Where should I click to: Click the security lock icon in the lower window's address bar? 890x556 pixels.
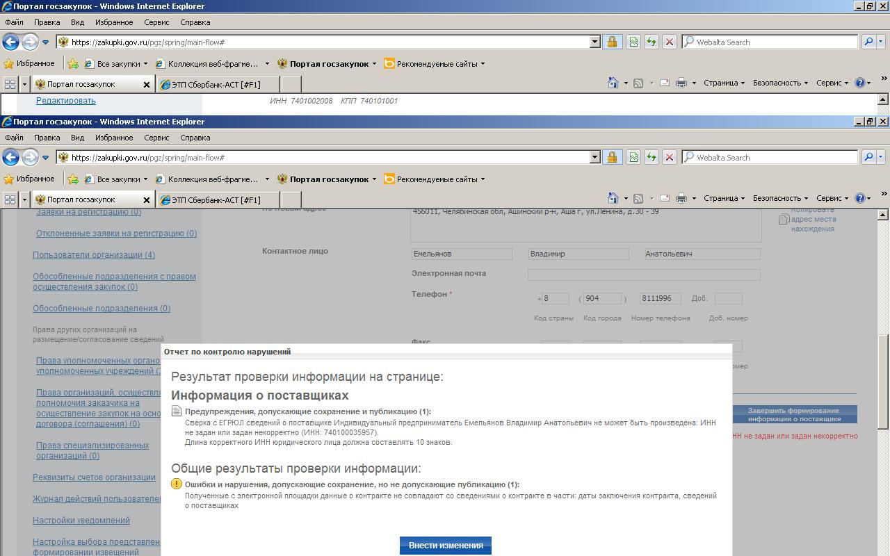pos(612,158)
